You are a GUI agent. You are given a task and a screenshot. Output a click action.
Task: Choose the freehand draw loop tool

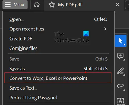tap(120, 86)
